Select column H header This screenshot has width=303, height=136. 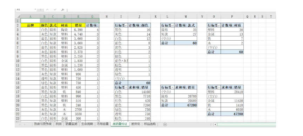[107, 16]
